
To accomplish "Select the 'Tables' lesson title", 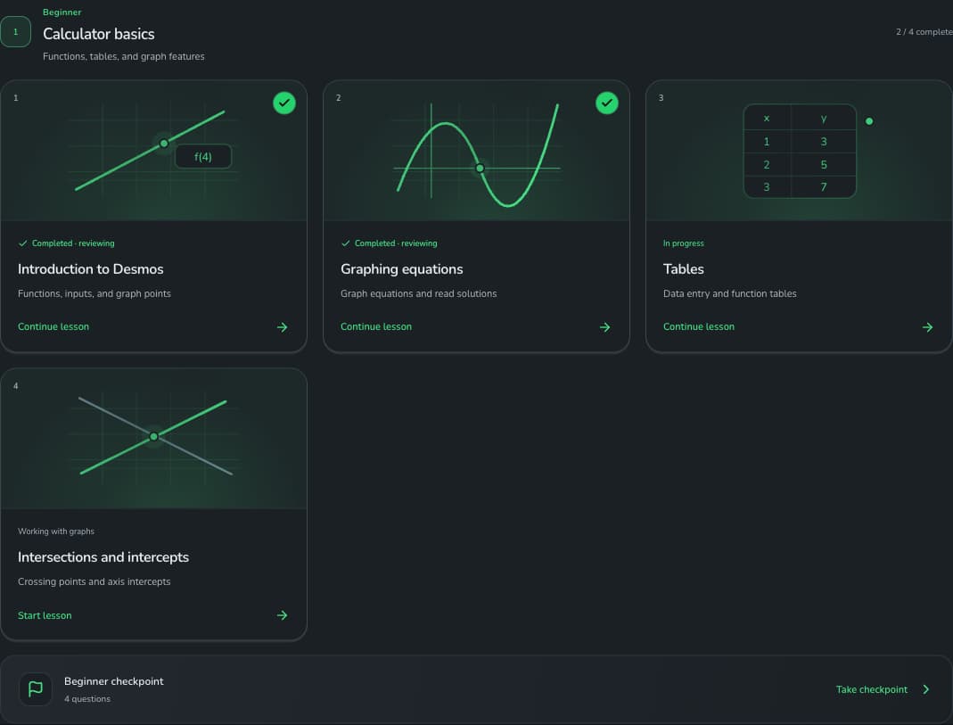I will tap(684, 268).
